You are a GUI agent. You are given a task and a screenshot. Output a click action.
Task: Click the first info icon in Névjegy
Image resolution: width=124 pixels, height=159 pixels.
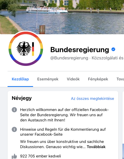tap(14, 110)
